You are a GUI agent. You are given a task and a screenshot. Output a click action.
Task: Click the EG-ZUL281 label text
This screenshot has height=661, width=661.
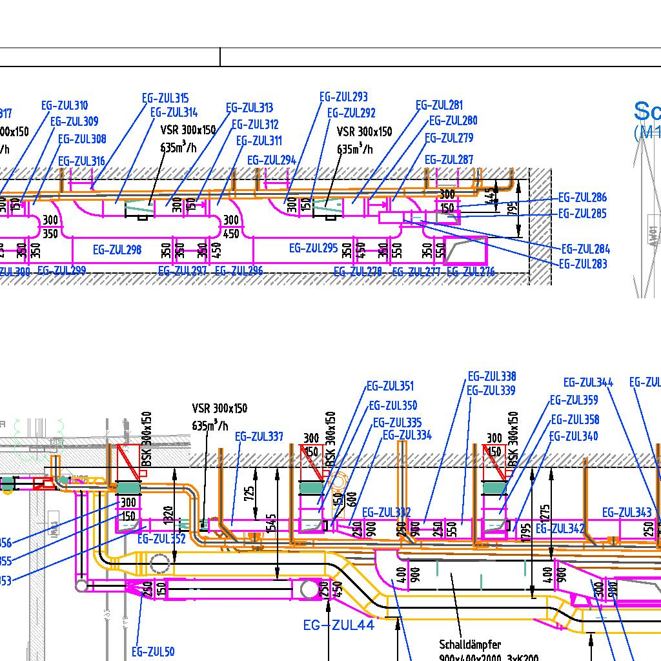coord(439,105)
